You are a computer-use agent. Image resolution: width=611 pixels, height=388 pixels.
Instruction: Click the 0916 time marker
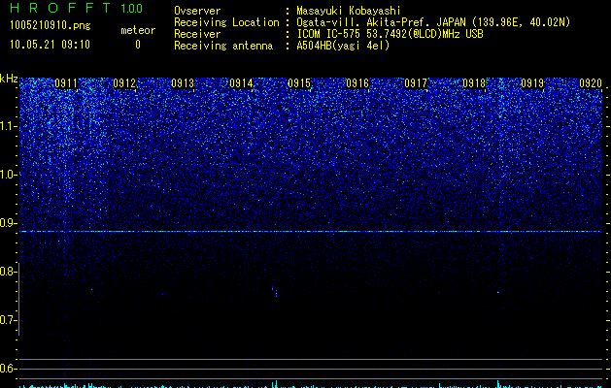[357, 83]
